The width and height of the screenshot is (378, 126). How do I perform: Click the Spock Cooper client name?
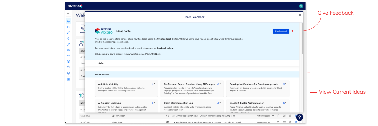pos(118,116)
